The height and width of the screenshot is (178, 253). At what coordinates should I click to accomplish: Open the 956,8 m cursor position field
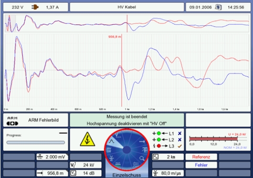53,173
